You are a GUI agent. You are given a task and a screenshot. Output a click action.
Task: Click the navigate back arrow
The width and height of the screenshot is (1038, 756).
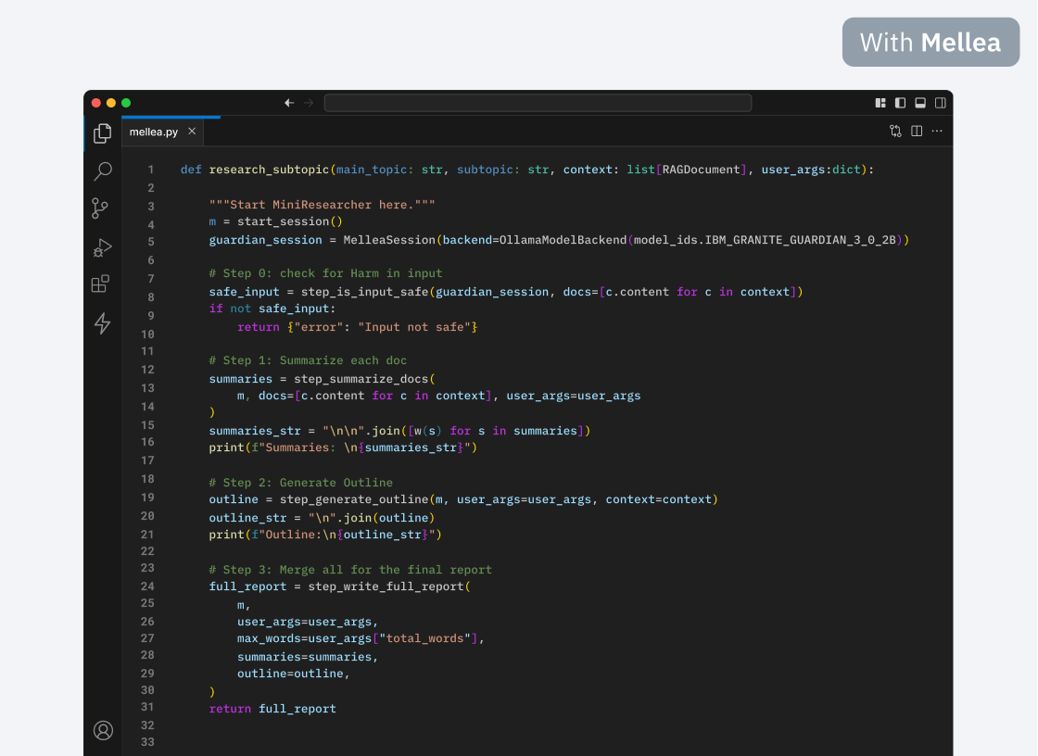pos(288,102)
